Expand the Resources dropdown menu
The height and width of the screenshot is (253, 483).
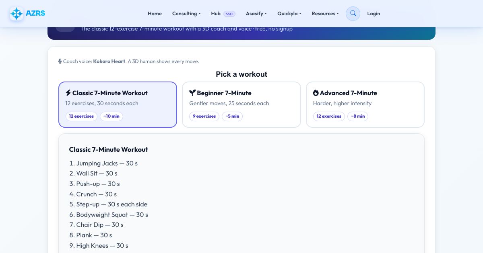pos(325,14)
